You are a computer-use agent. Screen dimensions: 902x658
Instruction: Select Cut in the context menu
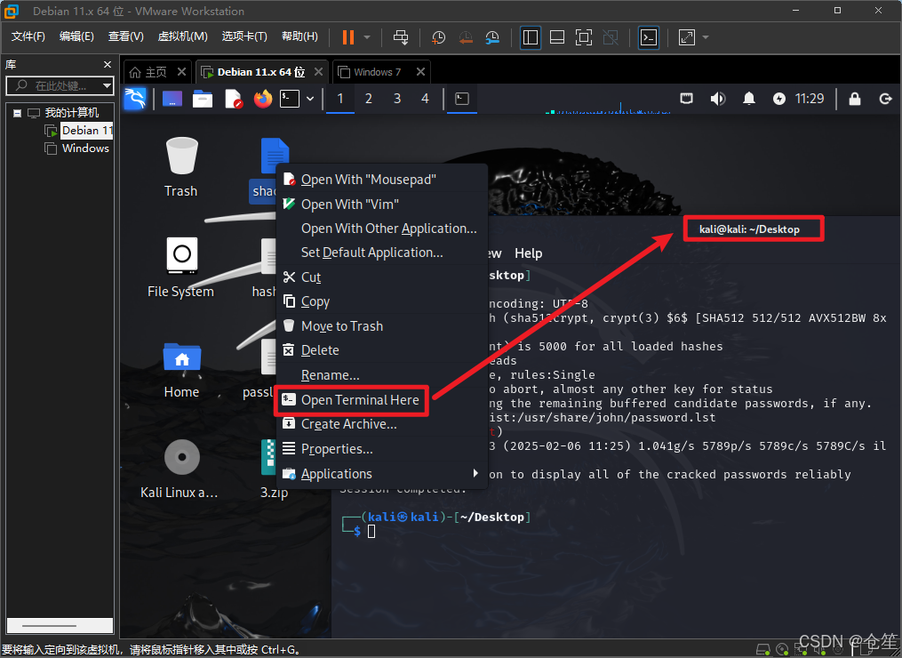pos(381,277)
